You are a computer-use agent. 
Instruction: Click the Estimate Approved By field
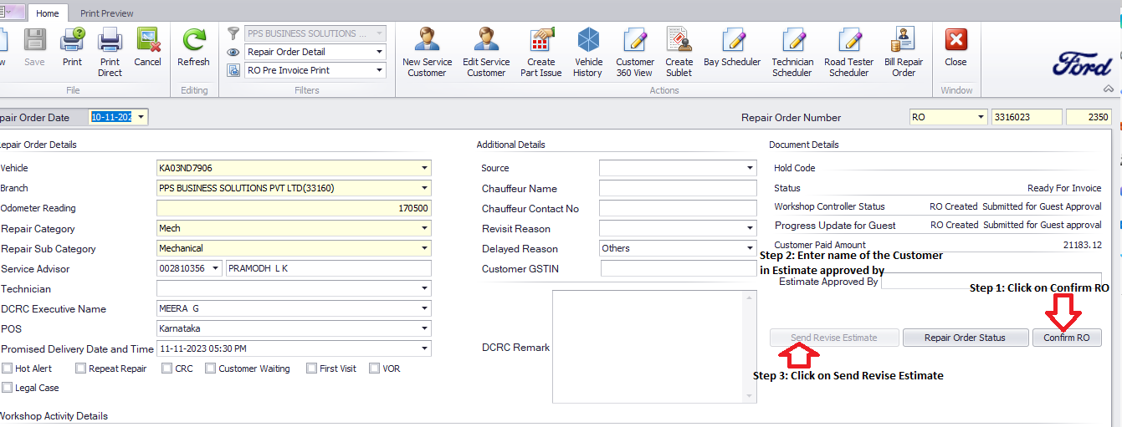991,282
